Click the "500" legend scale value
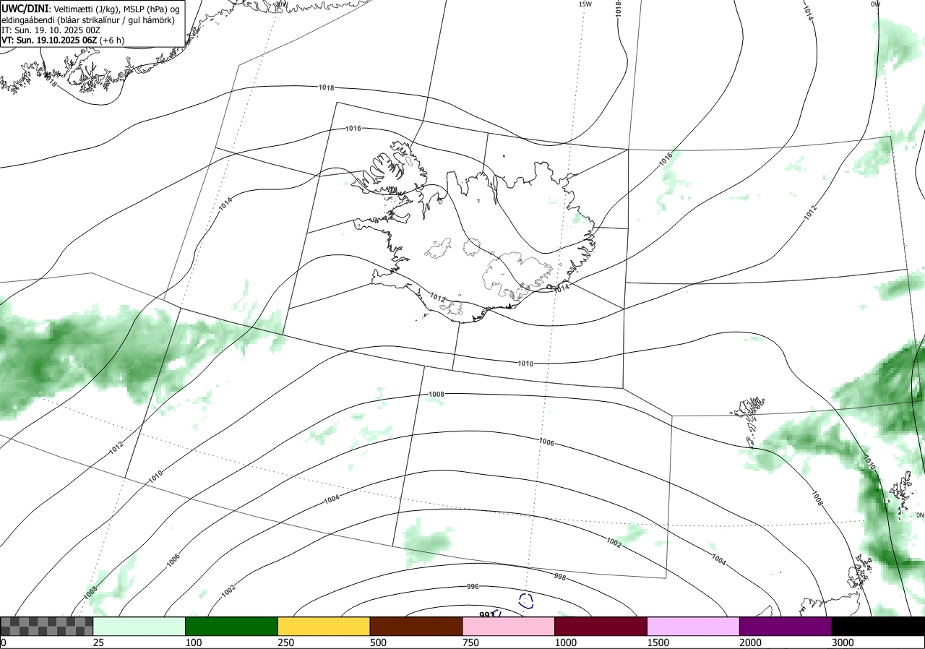Viewport: 925px width, 649px height. (378, 642)
